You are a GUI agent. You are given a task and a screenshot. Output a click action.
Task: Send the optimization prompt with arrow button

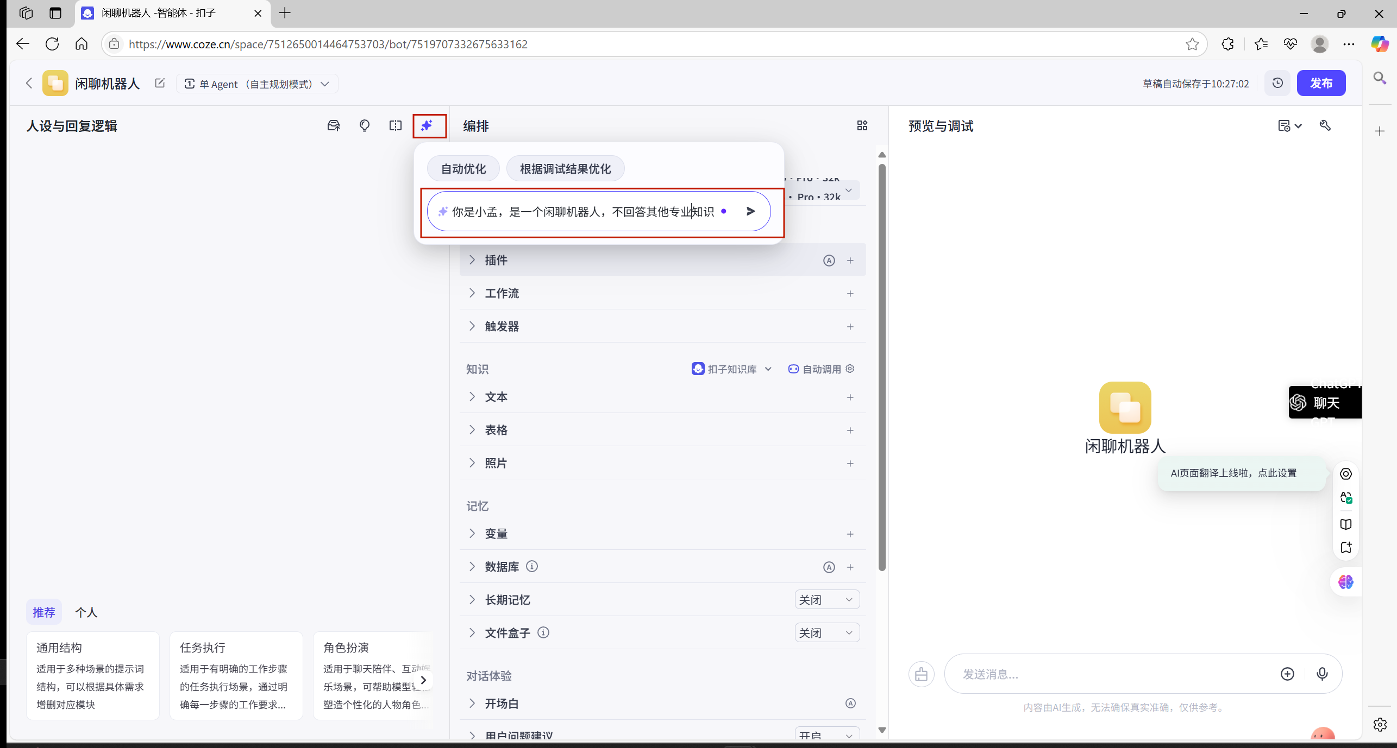tap(751, 211)
